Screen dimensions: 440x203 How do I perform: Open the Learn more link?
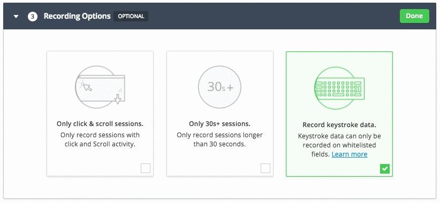point(350,154)
